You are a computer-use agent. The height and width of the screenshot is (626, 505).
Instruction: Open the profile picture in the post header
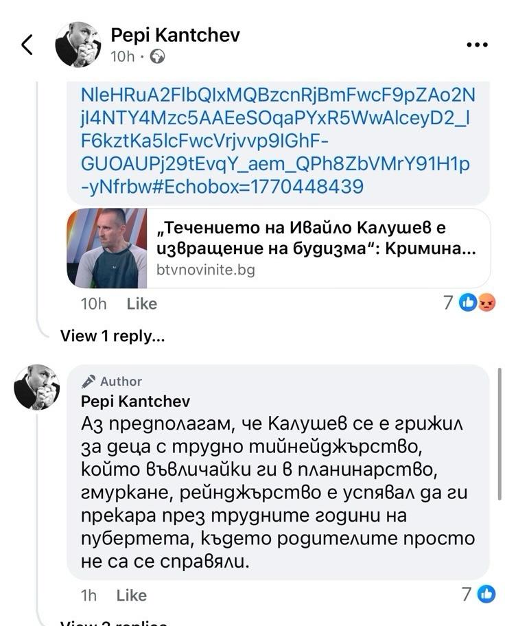[78, 45]
